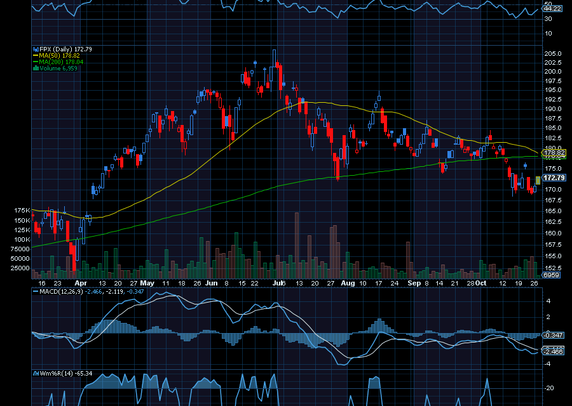572x406 pixels.
Task: Click the 19 date label in October
Action: (x=519, y=284)
